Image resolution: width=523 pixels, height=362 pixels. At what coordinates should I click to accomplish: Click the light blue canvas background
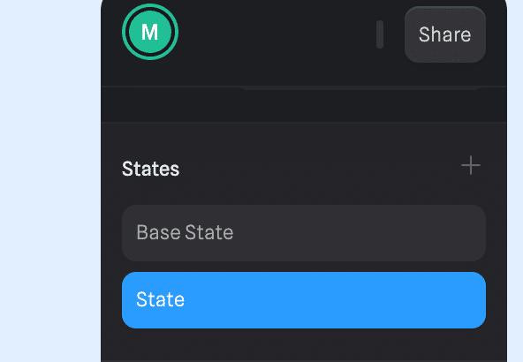[50, 181]
